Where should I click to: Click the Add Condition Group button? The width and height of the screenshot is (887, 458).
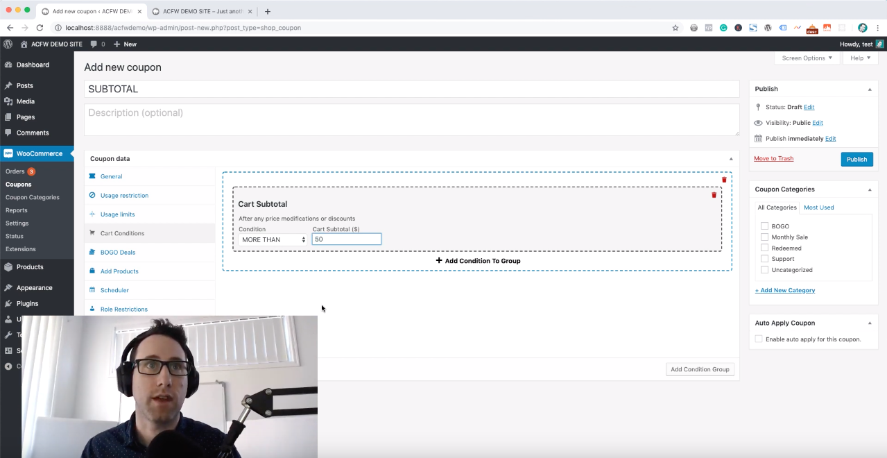click(x=700, y=369)
